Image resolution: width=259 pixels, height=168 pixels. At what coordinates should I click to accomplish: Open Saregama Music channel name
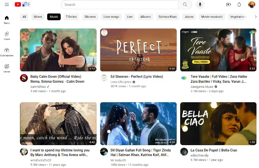(202, 86)
